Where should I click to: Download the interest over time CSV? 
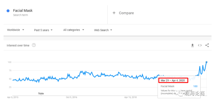click(x=193, y=45)
